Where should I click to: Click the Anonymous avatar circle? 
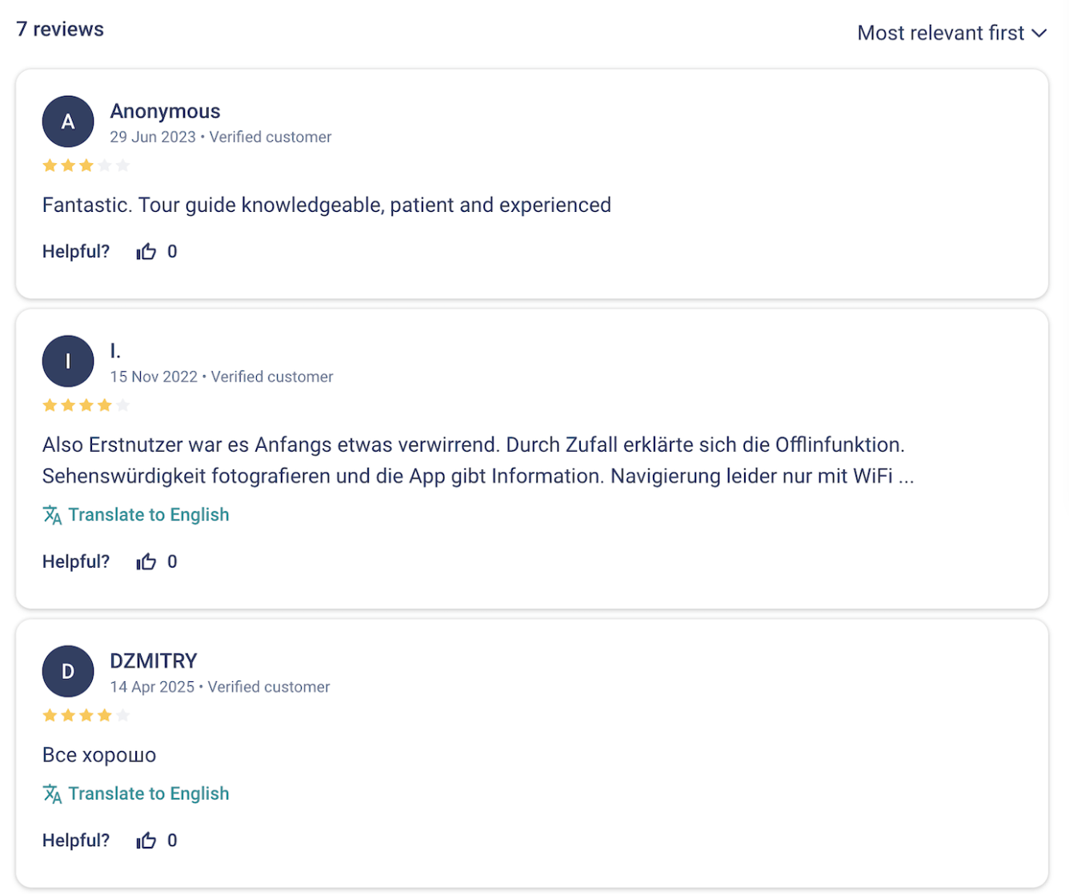pos(68,122)
